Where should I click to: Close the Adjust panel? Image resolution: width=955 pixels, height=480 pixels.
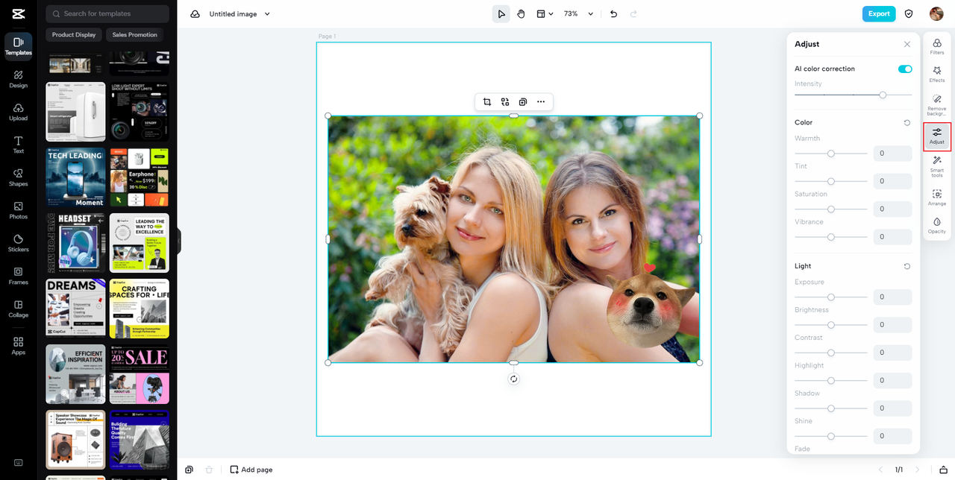click(907, 44)
